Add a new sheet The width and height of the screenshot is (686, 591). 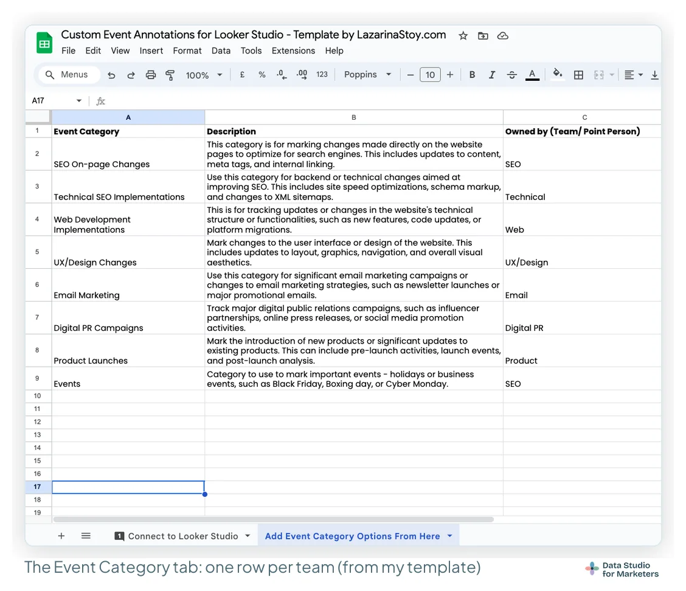click(61, 536)
